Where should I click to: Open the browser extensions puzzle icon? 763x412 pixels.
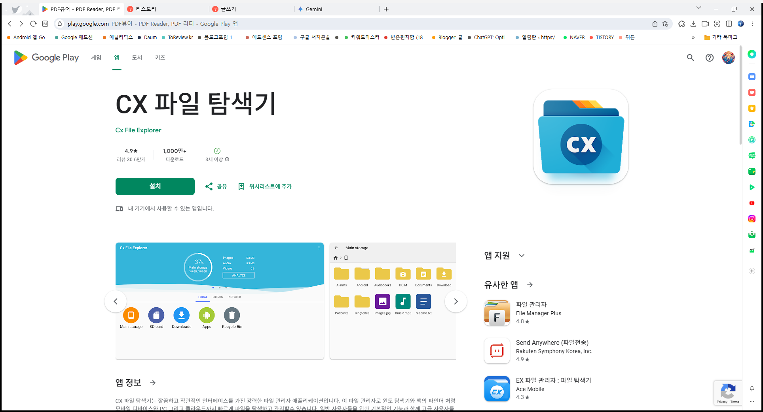click(x=681, y=24)
